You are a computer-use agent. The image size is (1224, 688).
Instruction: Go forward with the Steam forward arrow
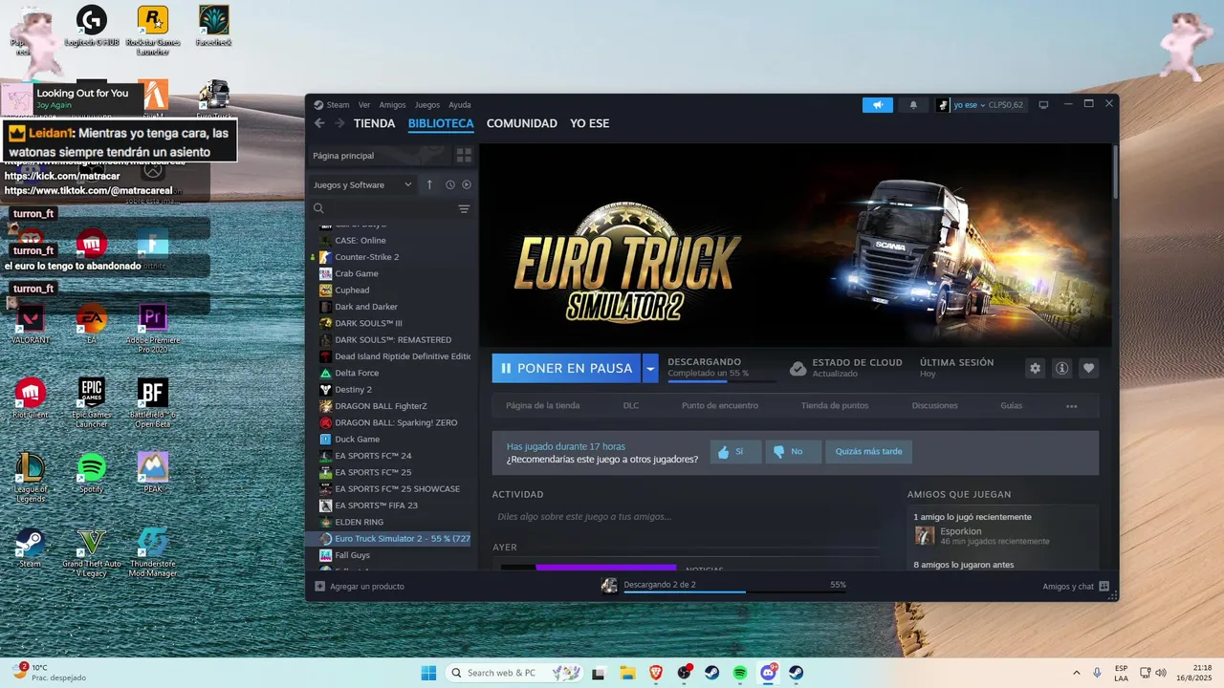(339, 123)
